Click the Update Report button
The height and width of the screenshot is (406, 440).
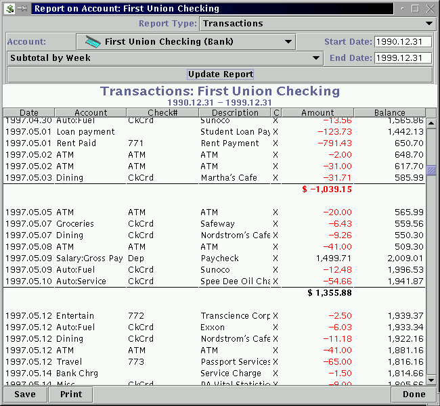(x=221, y=74)
